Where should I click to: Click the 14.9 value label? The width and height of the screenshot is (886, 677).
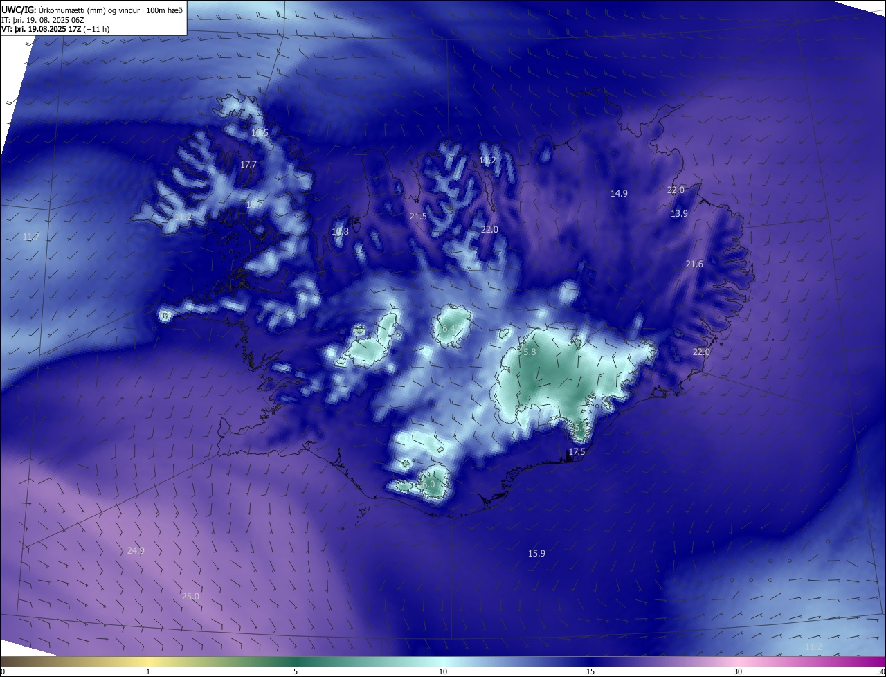619,194
